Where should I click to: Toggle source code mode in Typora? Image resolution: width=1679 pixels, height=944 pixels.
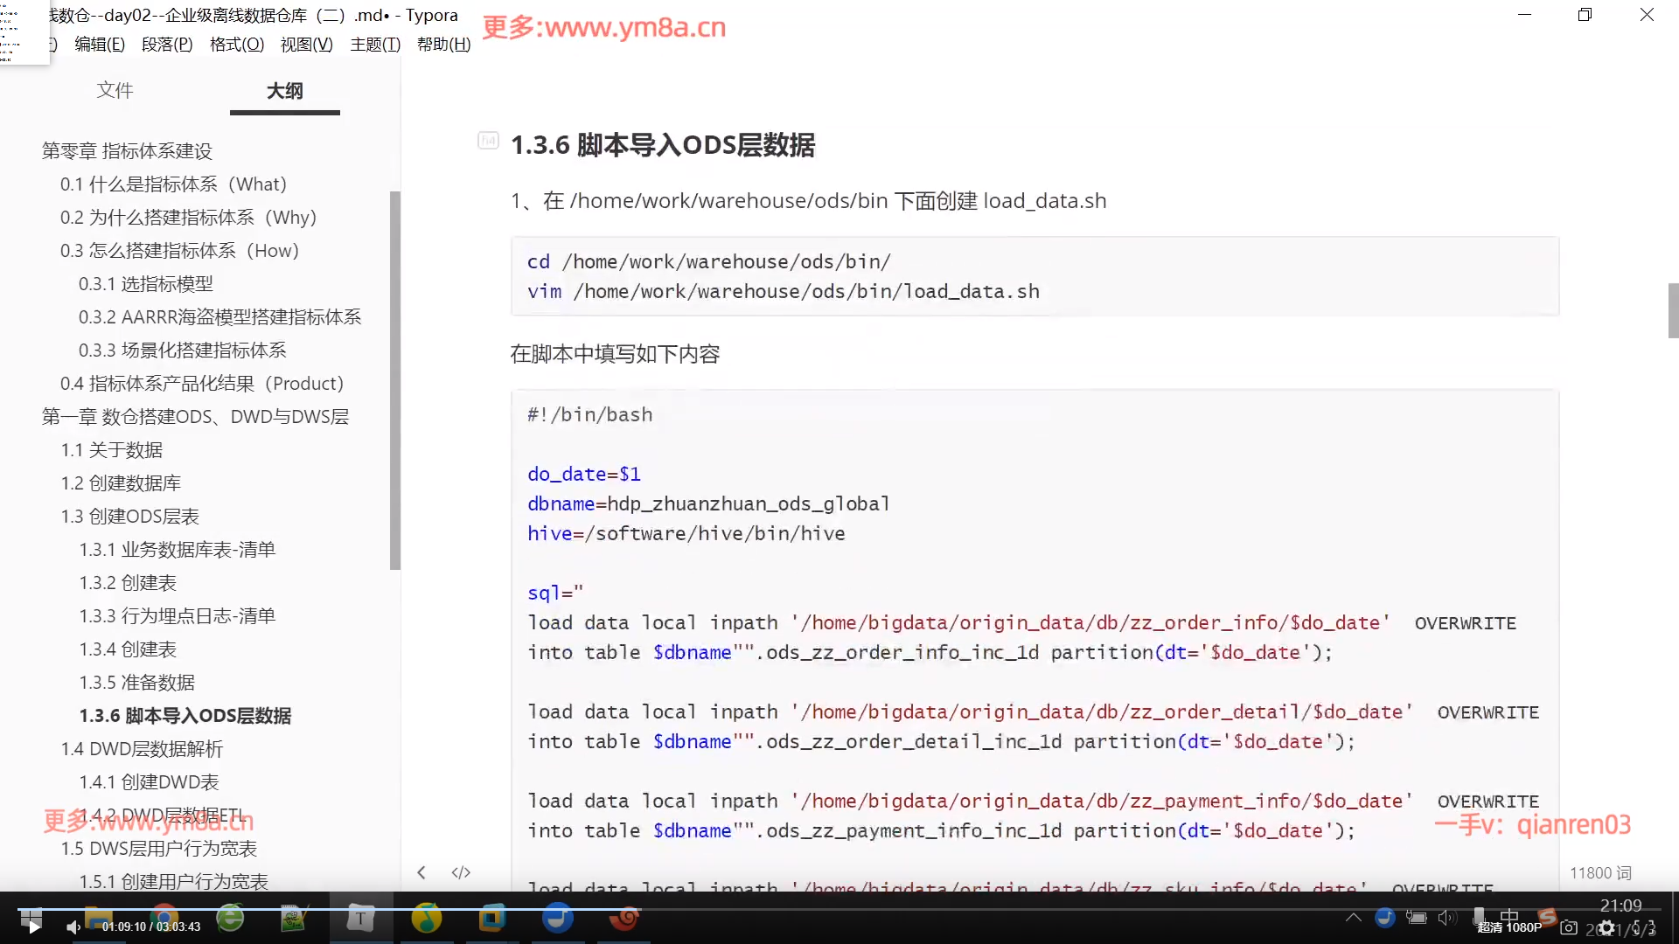point(461,872)
